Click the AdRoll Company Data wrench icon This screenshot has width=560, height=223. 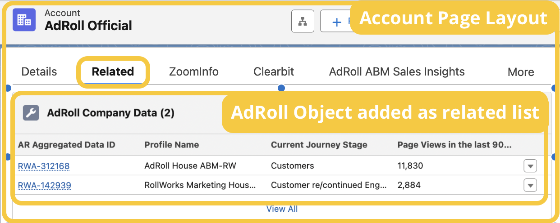coord(31,113)
